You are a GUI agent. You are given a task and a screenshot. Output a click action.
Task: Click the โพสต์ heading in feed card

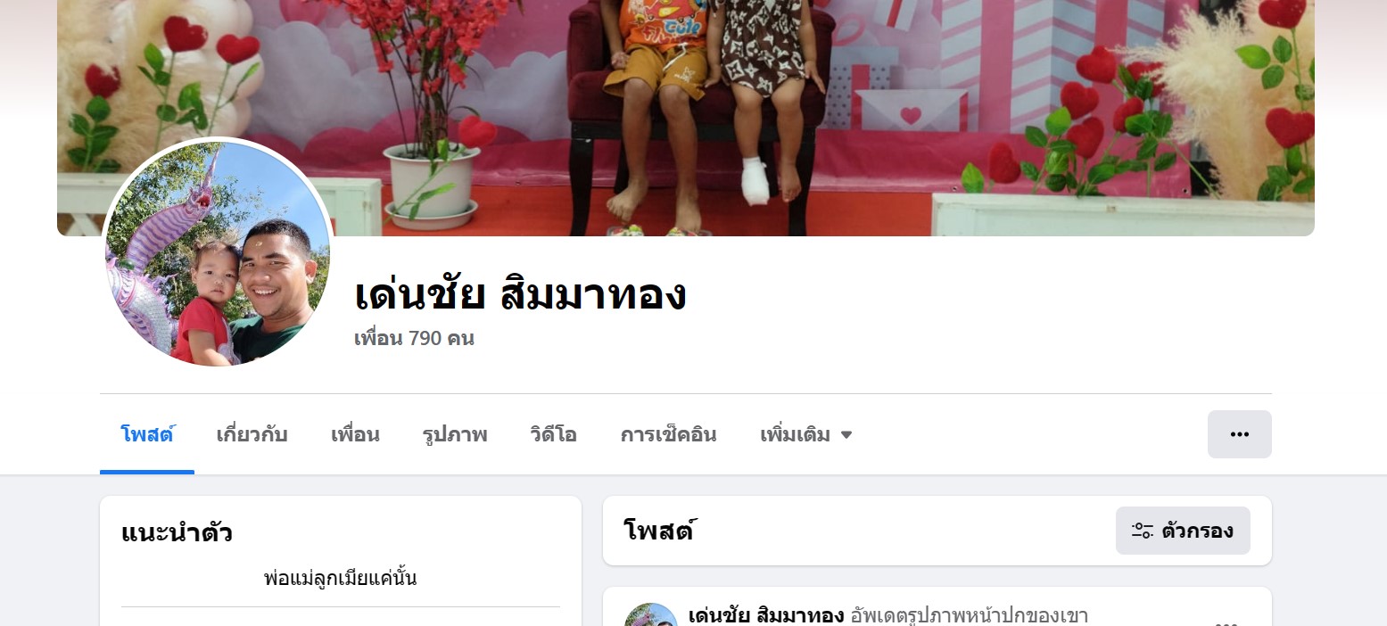658,531
